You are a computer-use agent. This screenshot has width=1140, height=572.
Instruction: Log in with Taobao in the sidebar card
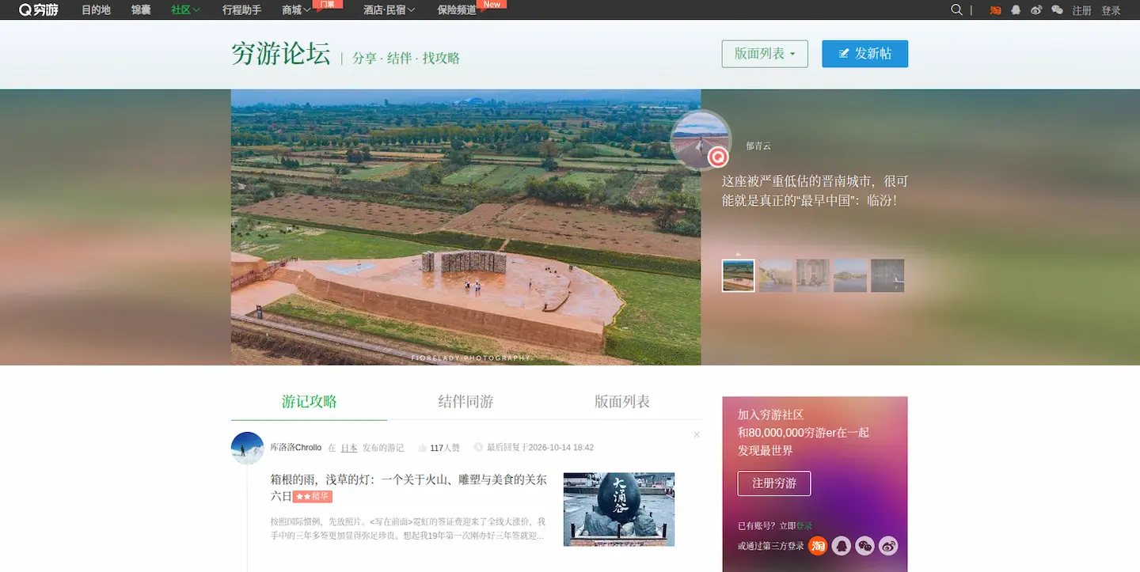point(818,546)
